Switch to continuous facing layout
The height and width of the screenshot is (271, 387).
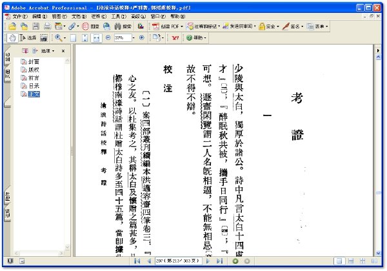(362, 261)
